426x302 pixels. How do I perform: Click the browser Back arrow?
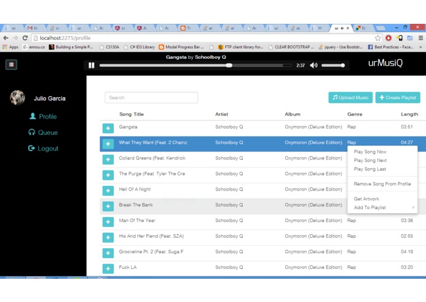coord(6,38)
